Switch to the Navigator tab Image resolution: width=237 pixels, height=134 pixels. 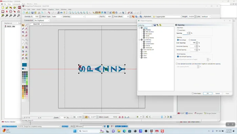click(198, 113)
